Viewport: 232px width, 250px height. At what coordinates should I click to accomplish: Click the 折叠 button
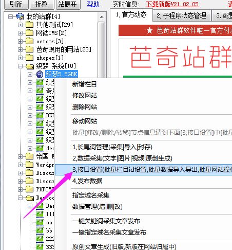pos(42,4)
